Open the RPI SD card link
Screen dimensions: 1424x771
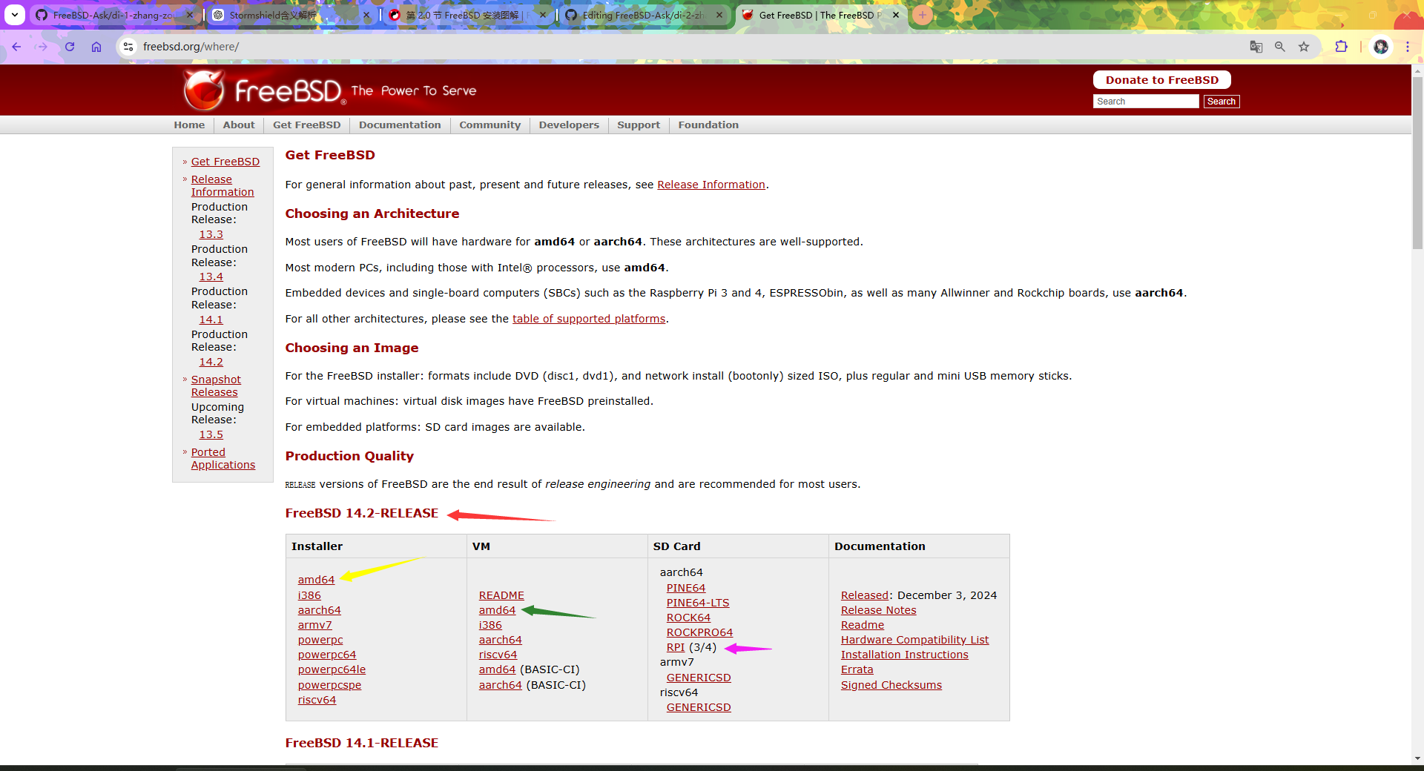[676, 647]
